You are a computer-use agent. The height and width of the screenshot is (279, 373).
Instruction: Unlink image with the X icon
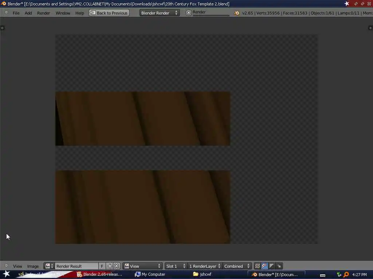(117, 266)
